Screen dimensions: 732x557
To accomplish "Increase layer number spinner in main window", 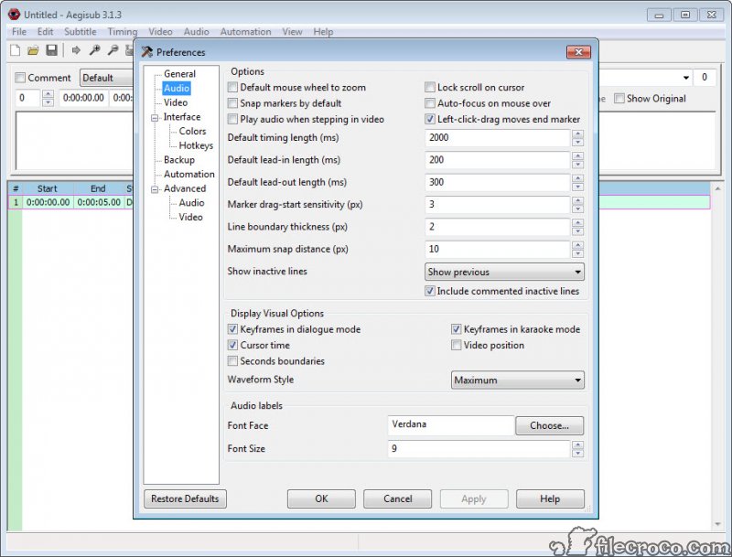I will coord(48,94).
